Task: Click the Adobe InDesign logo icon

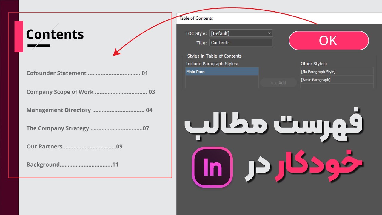Action: (212, 167)
